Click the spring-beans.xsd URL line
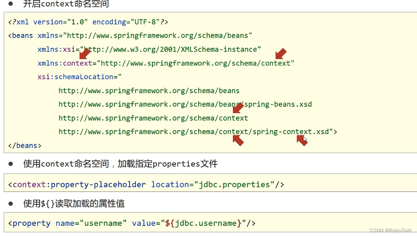This screenshot has width=417, height=236. [185, 104]
